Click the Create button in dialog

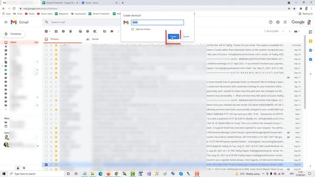[173, 36]
